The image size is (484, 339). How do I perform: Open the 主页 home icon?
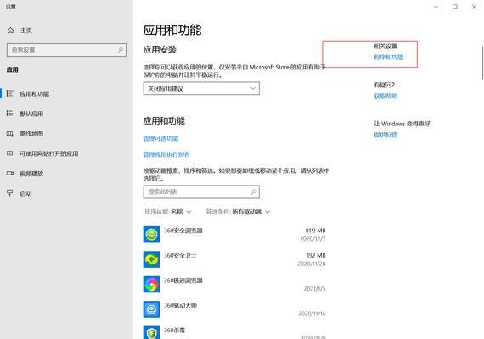point(10,31)
